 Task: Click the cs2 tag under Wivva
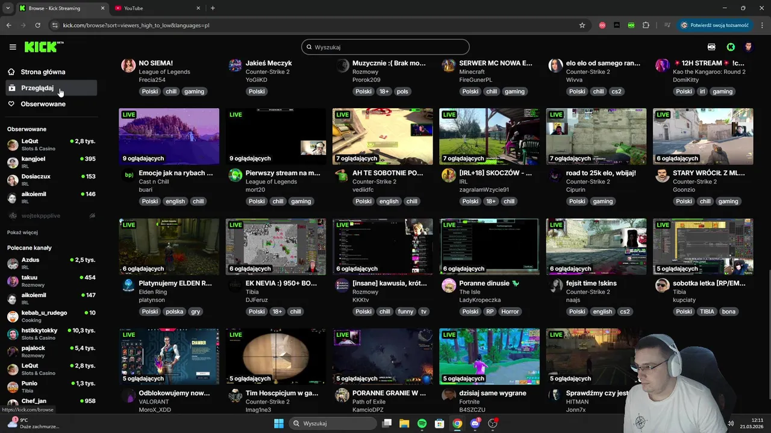coord(616,91)
